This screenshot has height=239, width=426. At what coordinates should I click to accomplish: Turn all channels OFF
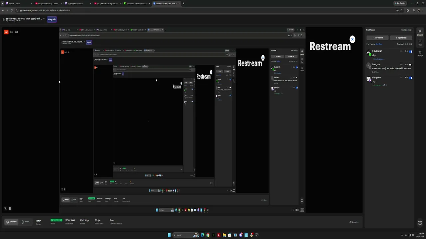(407, 44)
